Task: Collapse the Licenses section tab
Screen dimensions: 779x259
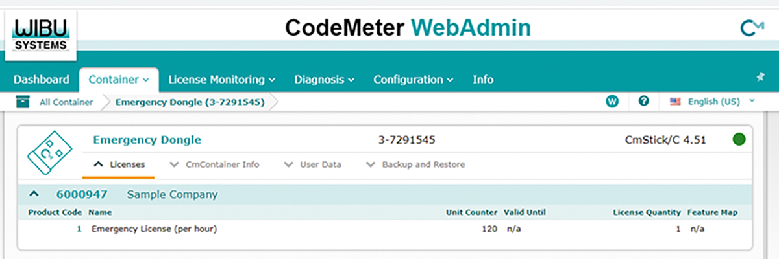Action: pos(119,164)
